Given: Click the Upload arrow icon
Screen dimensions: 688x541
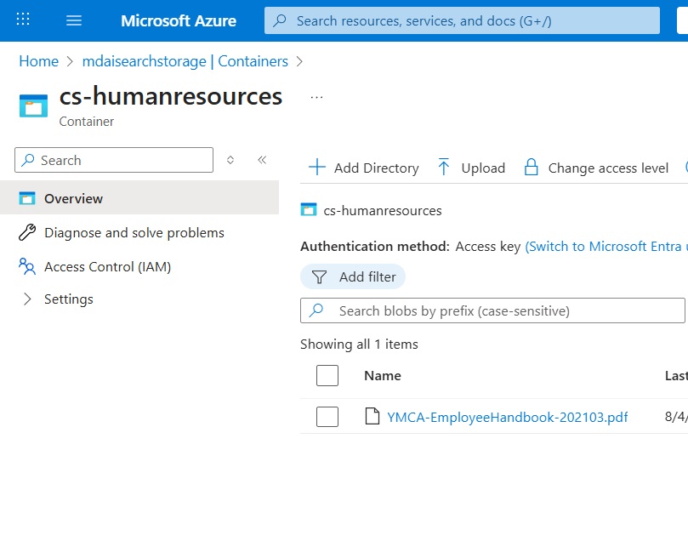Looking at the screenshot, I should (444, 168).
